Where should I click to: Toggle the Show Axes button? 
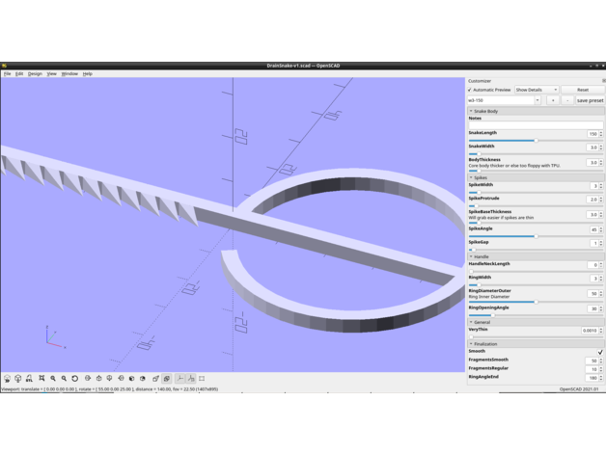[179, 379]
